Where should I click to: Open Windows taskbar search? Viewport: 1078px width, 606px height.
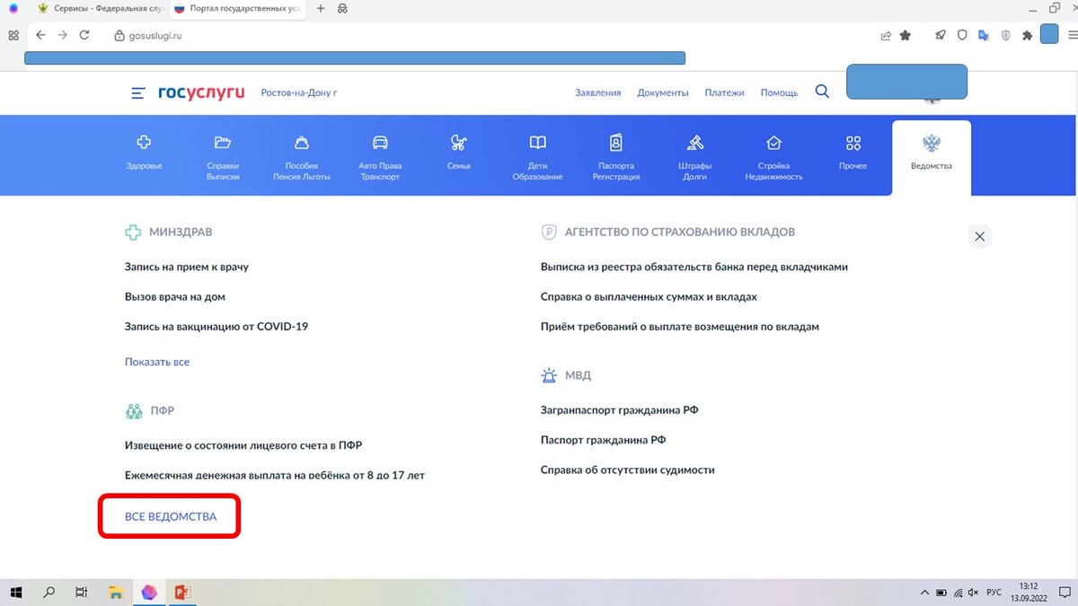[49, 592]
